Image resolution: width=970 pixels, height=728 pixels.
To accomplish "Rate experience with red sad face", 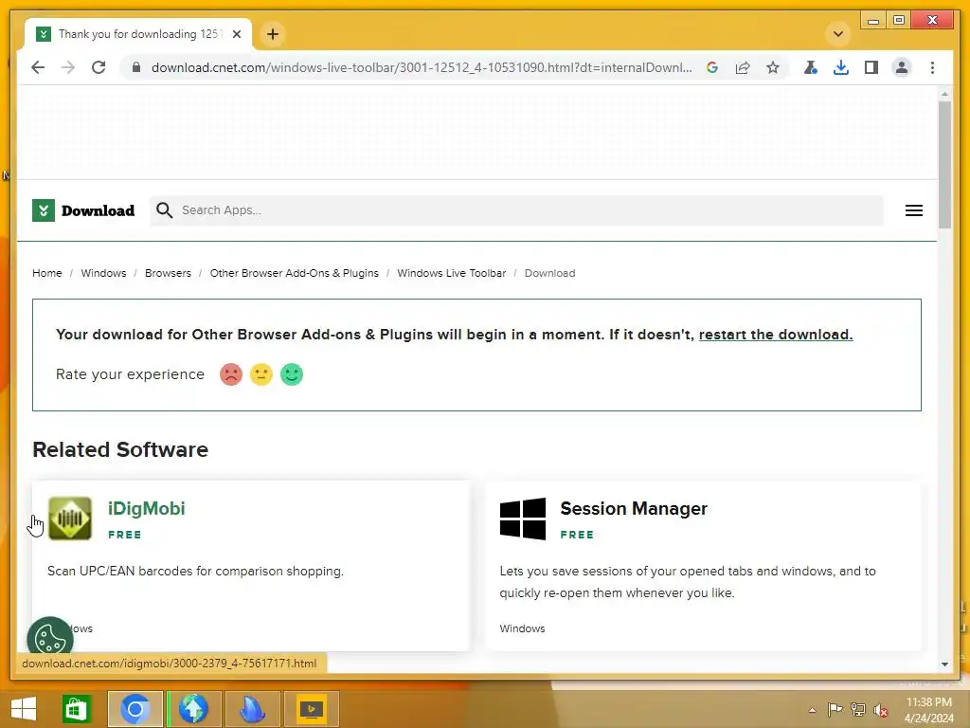I will coord(231,374).
